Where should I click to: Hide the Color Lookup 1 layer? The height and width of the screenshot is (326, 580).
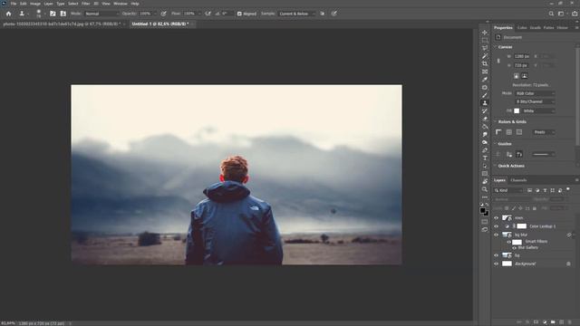[x=496, y=226]
